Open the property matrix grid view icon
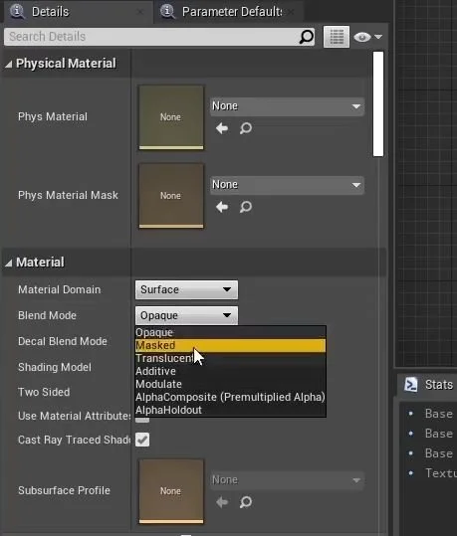This screenshot has height=536, width=457. coord(337,37)
